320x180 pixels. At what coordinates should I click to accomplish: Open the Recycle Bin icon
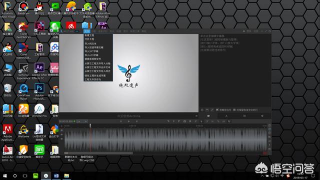tap(8, 90)
